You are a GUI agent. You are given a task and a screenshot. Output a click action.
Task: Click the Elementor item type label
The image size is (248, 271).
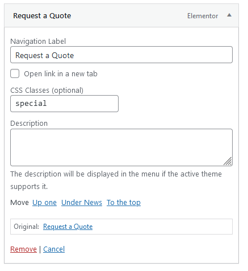pyautogui.click(x=203, y=16)
